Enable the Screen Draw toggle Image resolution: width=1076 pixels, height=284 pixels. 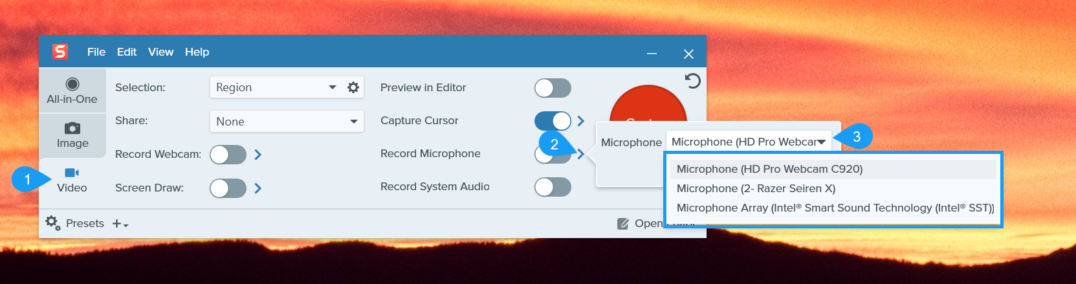(x=228, y=188)
